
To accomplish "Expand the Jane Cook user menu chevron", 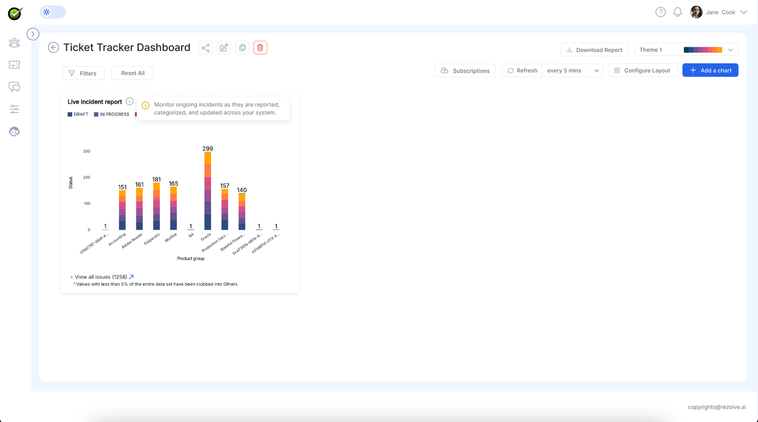I will point(743,12).
